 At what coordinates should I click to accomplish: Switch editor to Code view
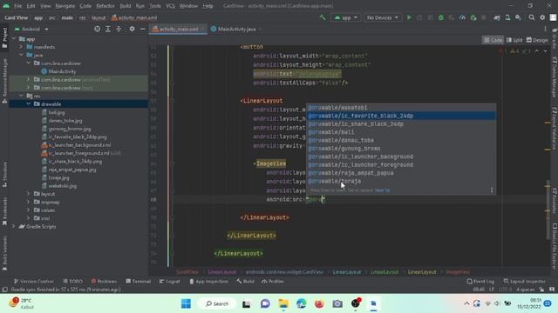pyautogui.click(x=493, y=40)
